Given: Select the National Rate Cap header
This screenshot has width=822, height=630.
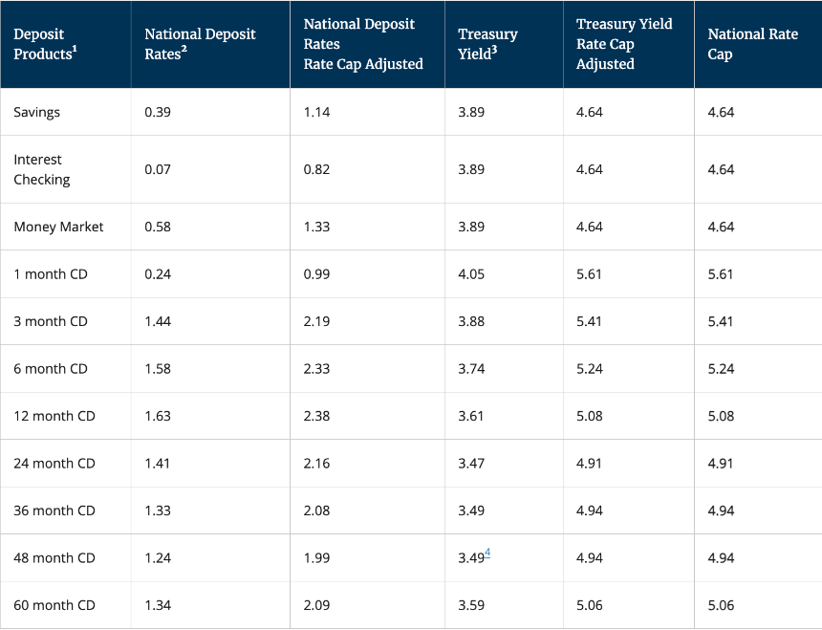Looking at the screenshot, I should tap(752, 44).
